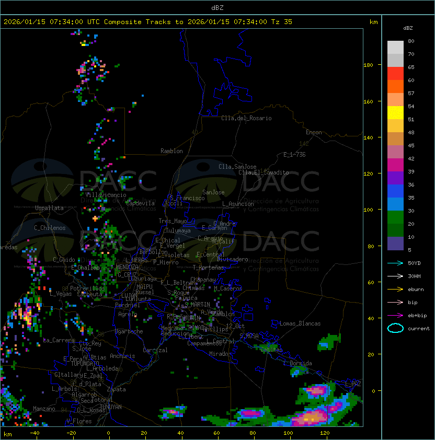Click the Manzano label on map
The height and width of the screenshot is (440, 435).
click(44, 409)
